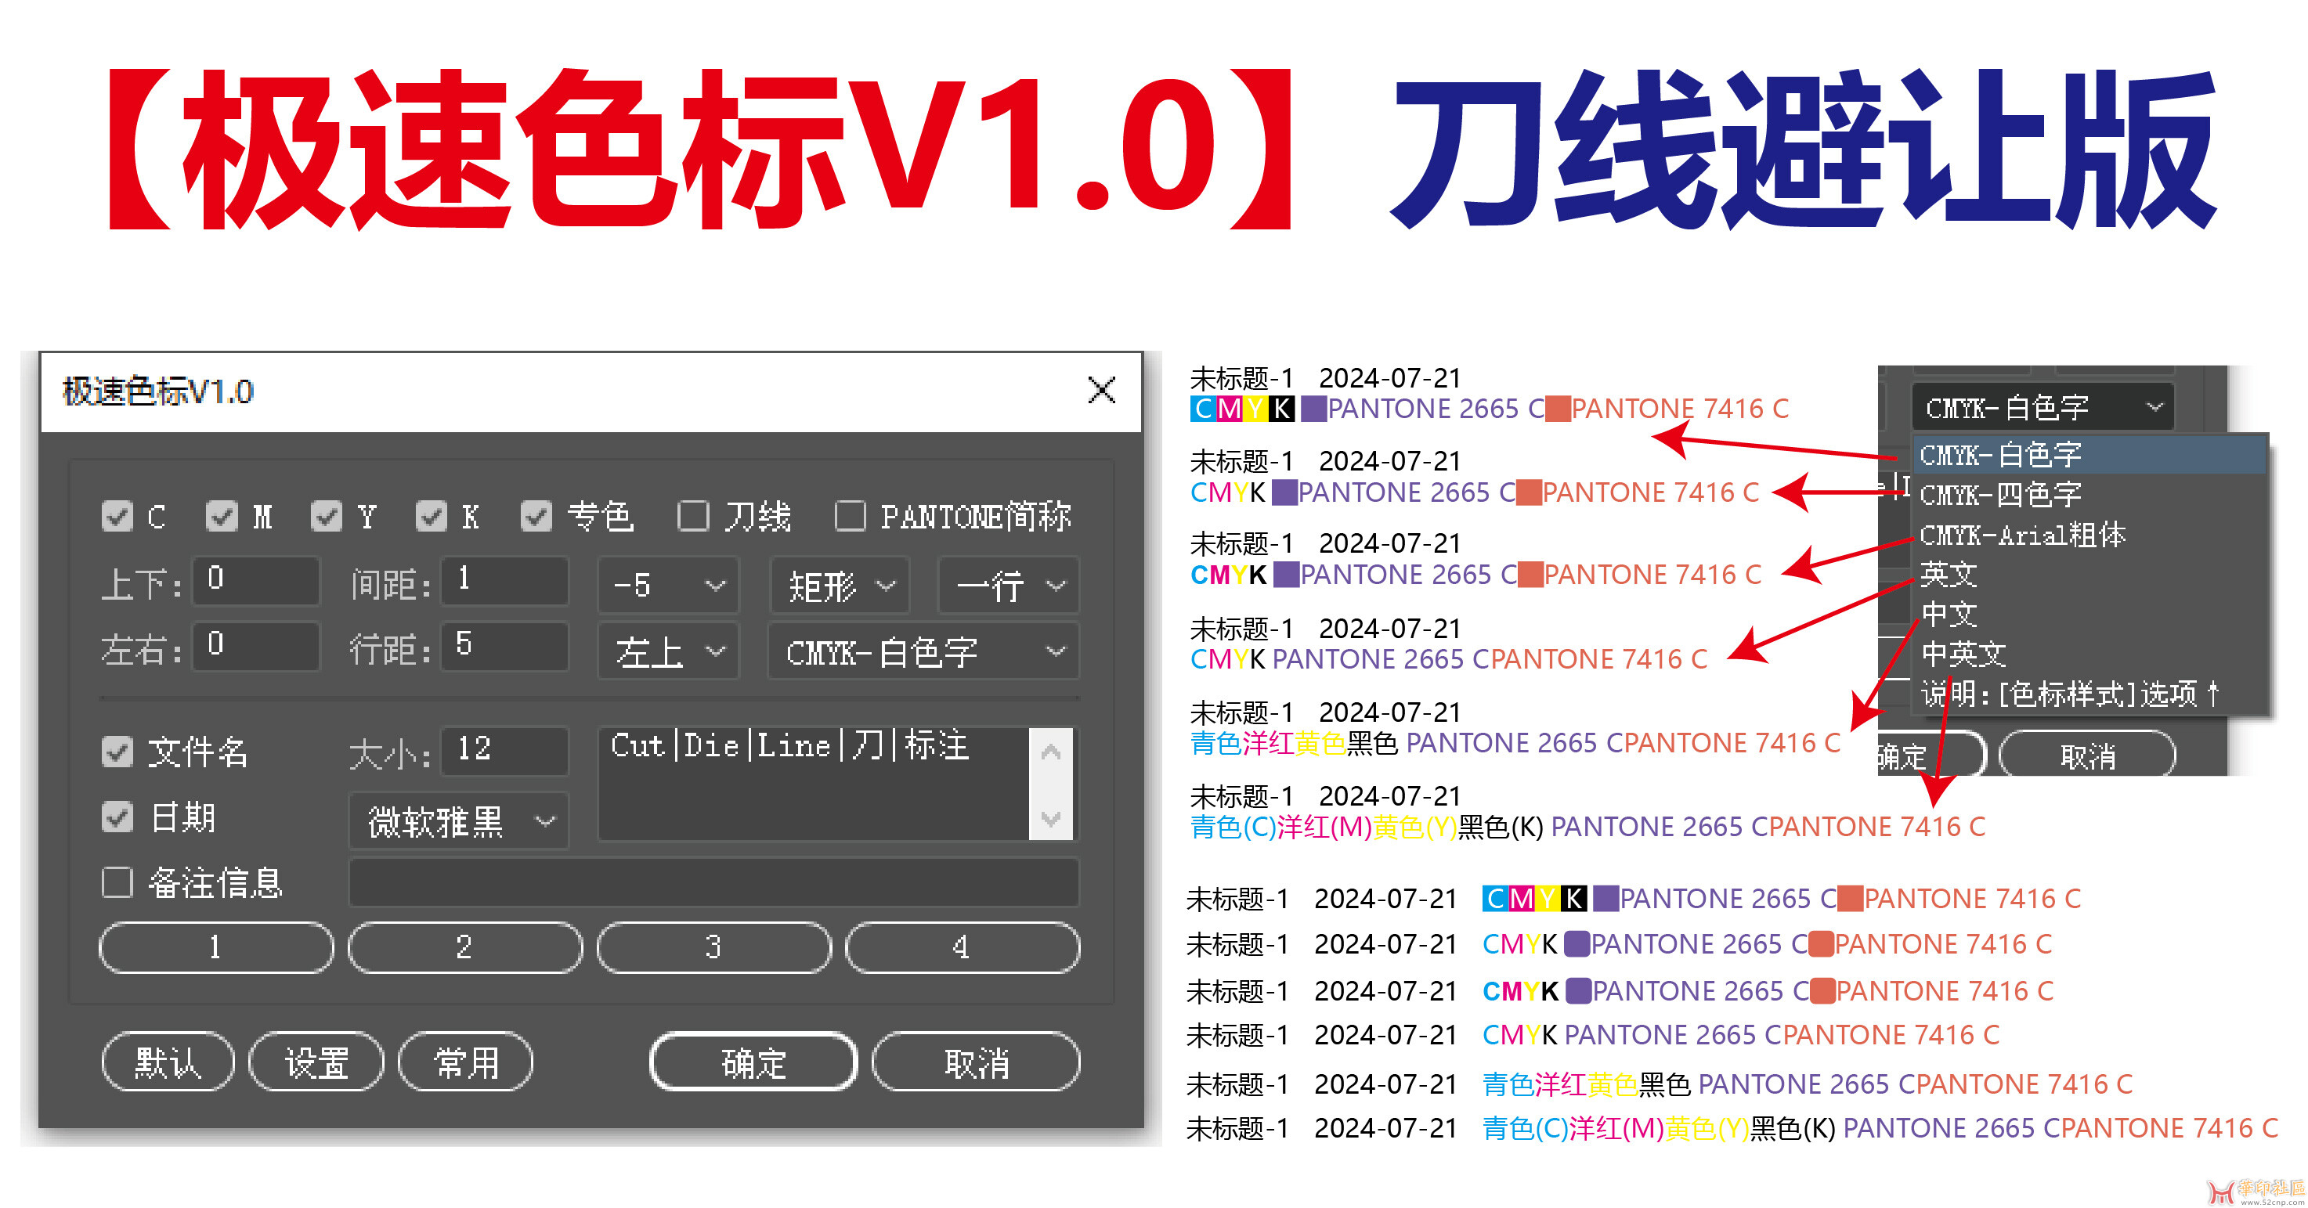Click the Cut|Die|Line keyword text area

(814, 784)
